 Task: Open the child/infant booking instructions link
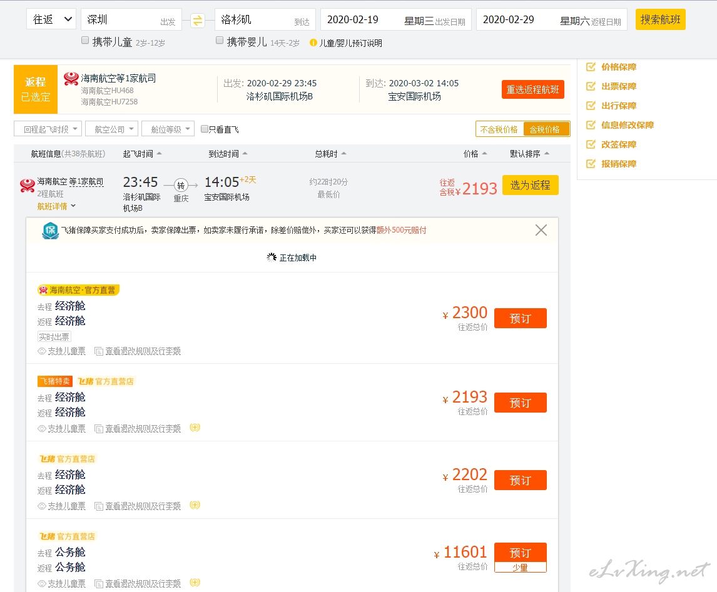point(350,43)
